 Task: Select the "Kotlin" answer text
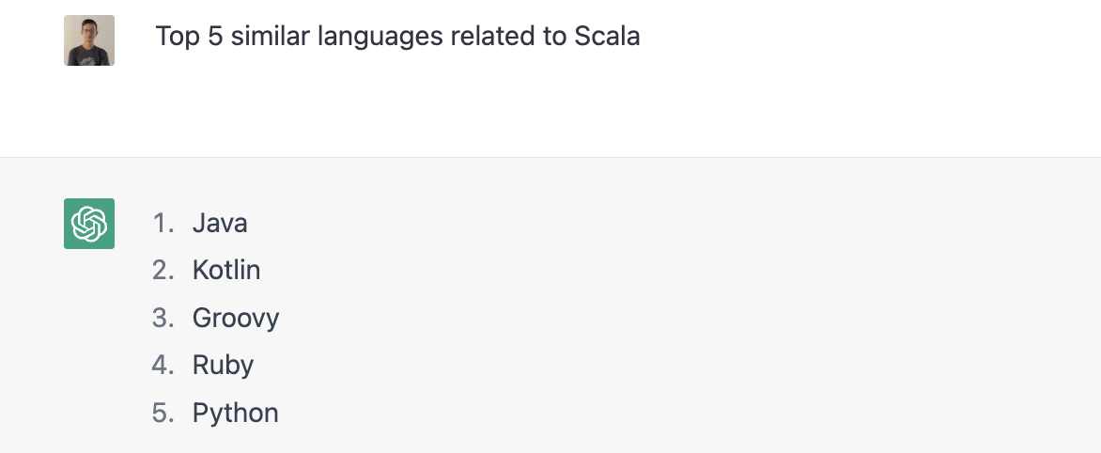226,271
